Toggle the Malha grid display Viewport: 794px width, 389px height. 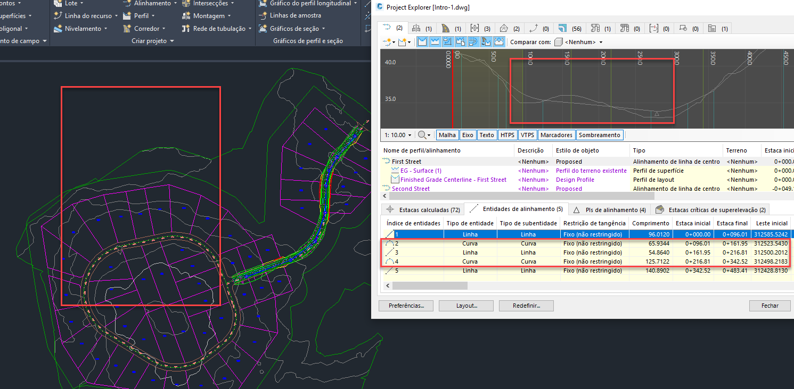pyautogui.click(x=447, y=135)
